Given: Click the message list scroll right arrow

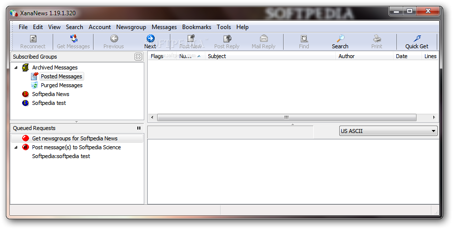Looking at the screenshot, I should tap(434, 118).
